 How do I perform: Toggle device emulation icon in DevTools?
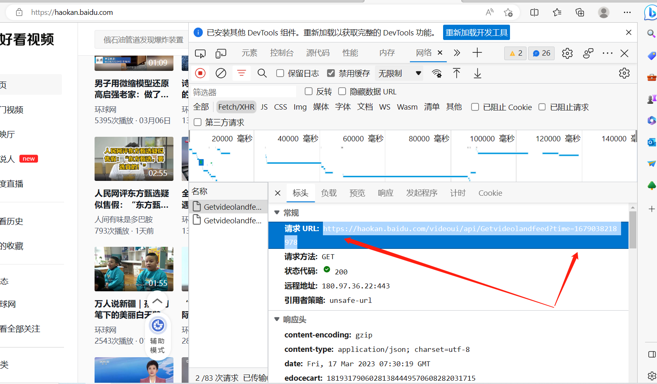pos(221,53)
